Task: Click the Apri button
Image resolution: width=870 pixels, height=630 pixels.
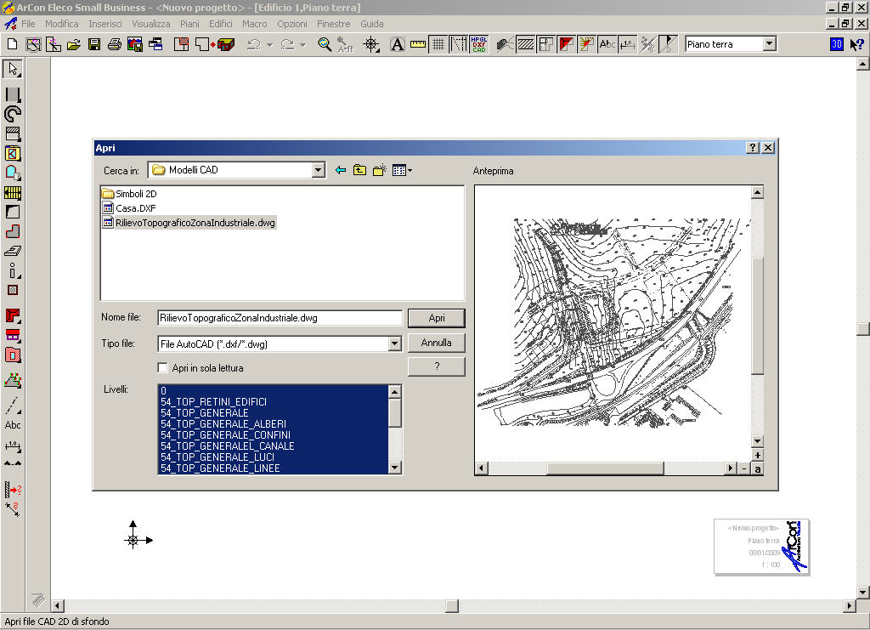Action: point(437,318)
